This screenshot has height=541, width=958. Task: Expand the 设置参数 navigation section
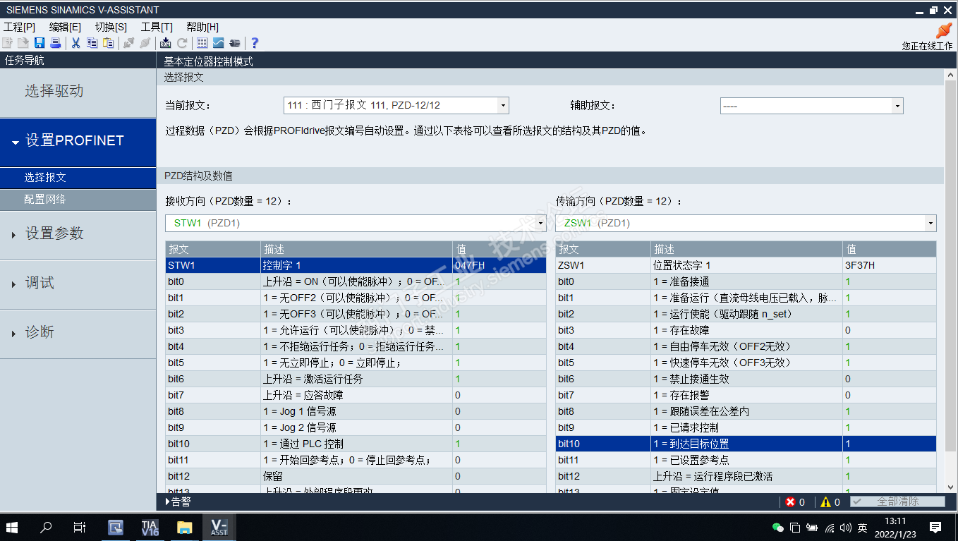click(x=78, y=234)
